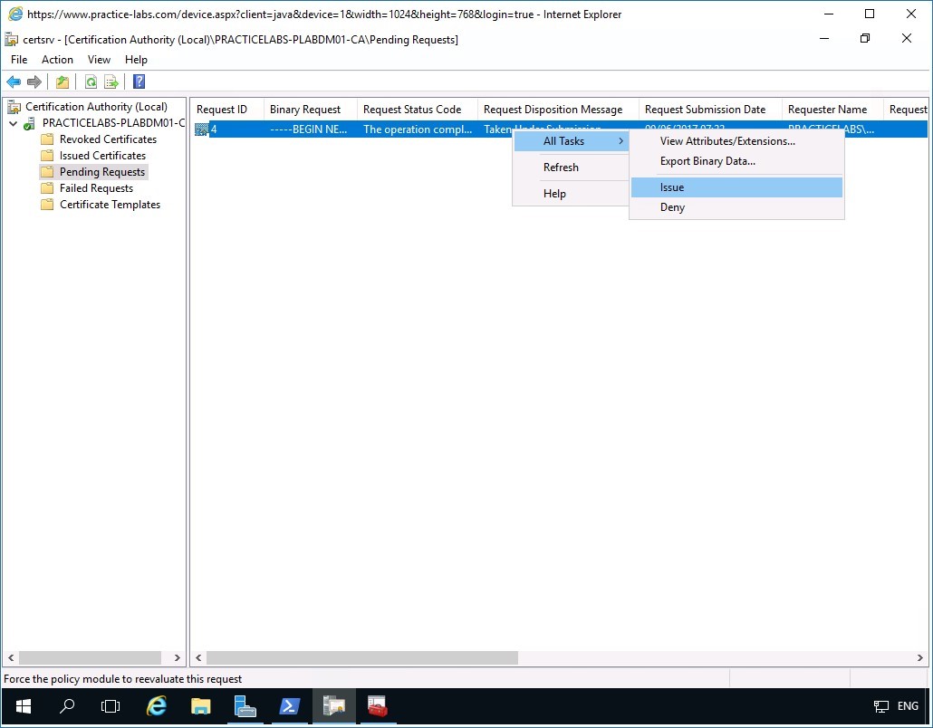Click the Forward navigation arrow in the toolbar
Viewport: 933px width, 728px height.
pos(34,81)
